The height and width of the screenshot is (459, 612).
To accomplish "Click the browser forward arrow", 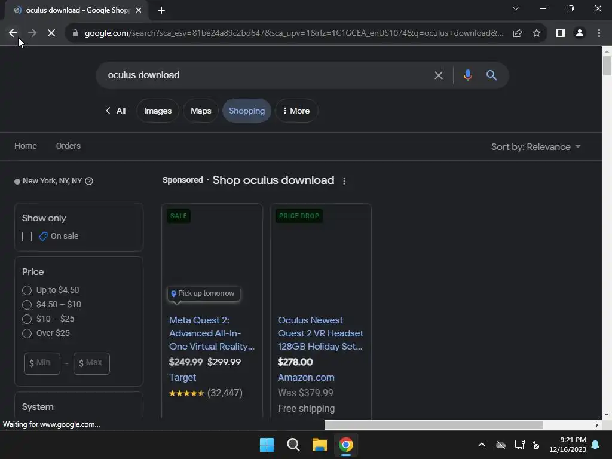I will point(32,33).
